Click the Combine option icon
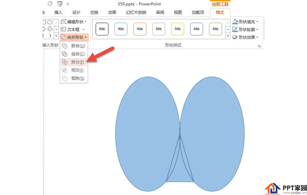The height and width of the screenshot is (195, 307). [64, 54]
